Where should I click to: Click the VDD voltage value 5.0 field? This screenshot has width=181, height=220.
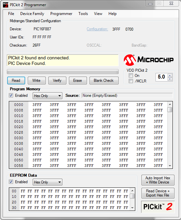pos(162,77)
